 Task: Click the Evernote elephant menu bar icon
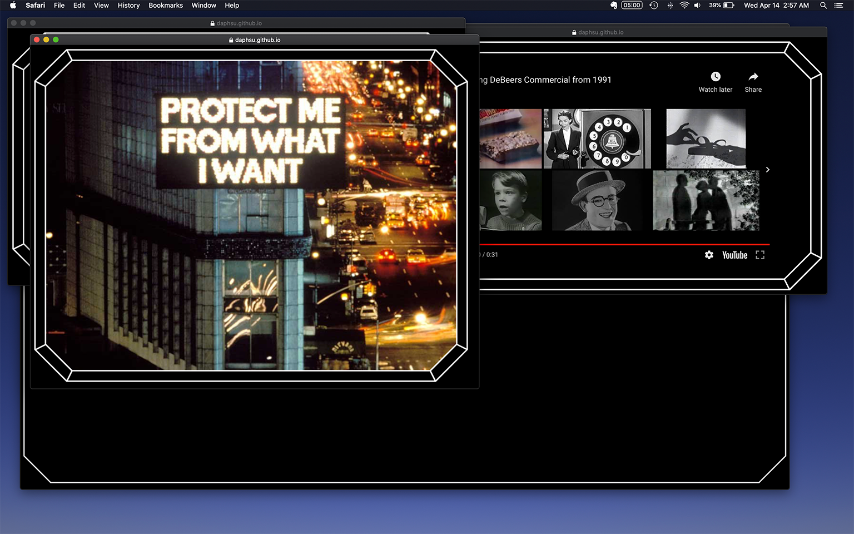(614, 5)
